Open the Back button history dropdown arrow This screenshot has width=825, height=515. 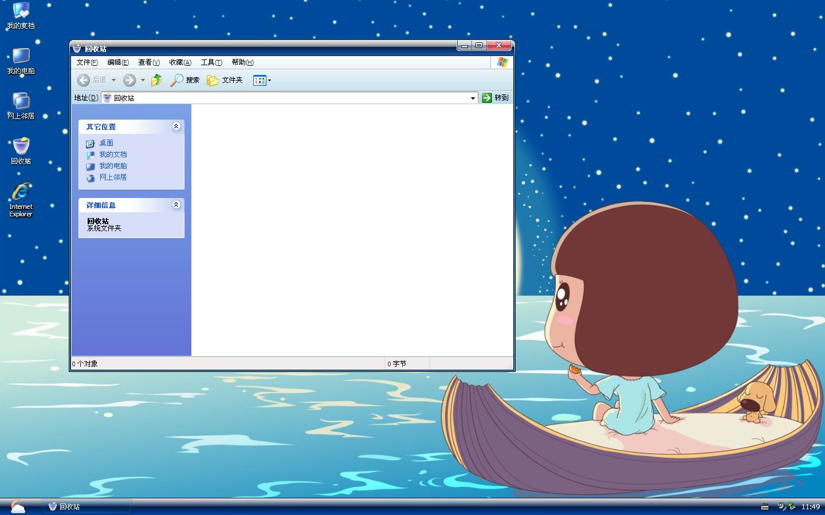click(x=113, y=80)
